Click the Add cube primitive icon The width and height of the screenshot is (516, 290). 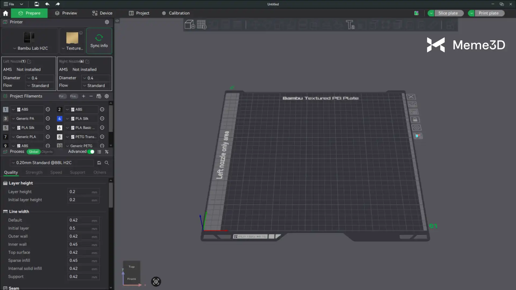pyautogui.click(x=189, y=25)
